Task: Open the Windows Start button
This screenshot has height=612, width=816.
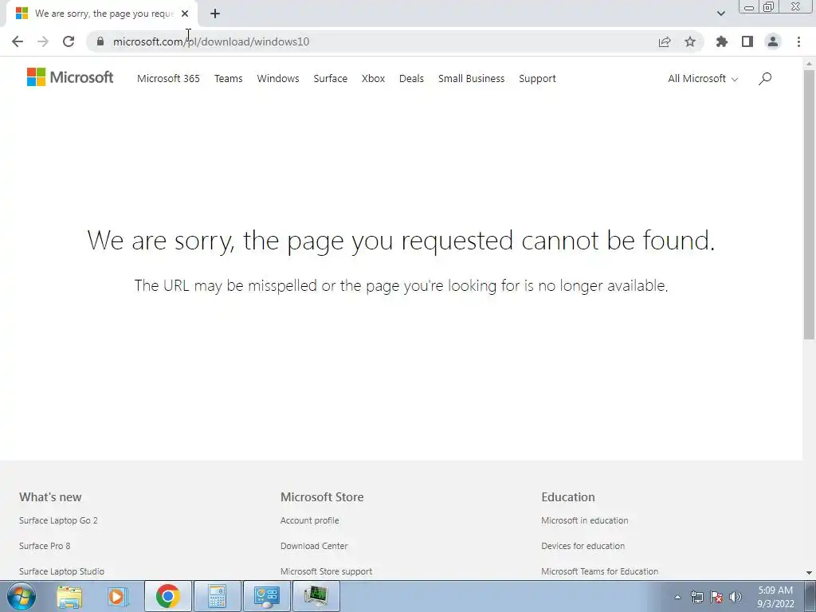Action: point(22,596)
